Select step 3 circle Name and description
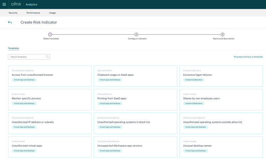 coord(223,35)
